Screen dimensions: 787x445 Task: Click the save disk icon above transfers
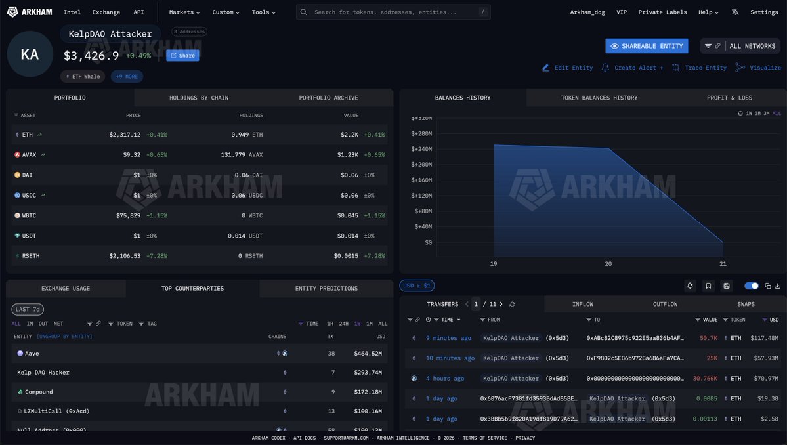(727, 286)
